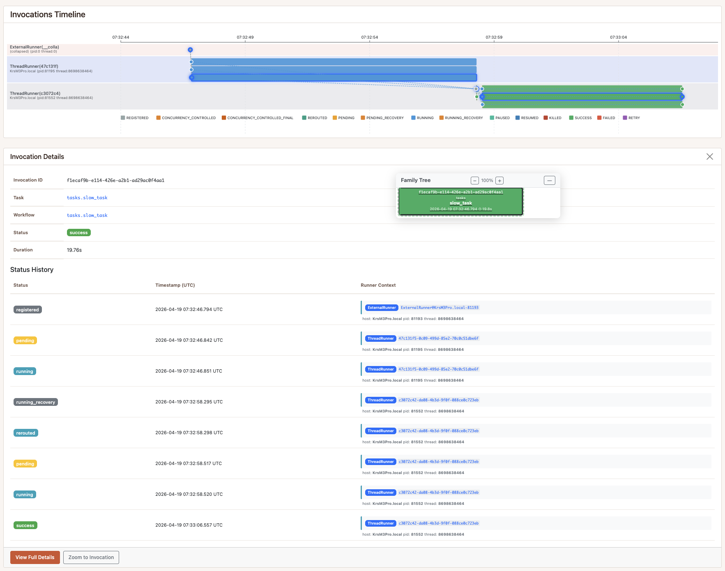Click Zoom to Invocation button
Viewport: 725px width, 571px height.
91,557
